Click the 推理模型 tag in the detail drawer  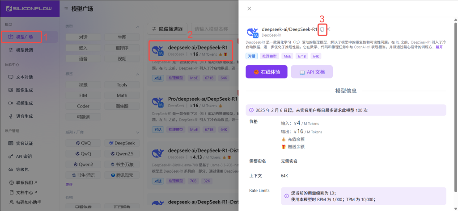pos(270,56)
